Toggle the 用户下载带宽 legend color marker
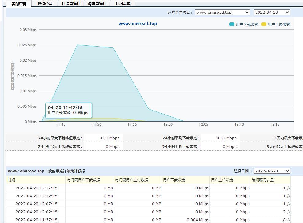This screenshot has width=303, height=223. point(232,25)
